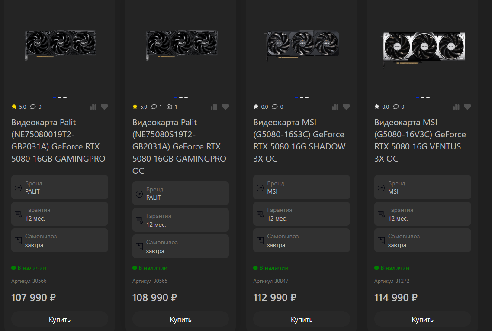This screenshot has width=492, height=331.
Task: Open MSI G5080-16S3C SHADOW 3X OC title
Action: [x=299, y=140]
